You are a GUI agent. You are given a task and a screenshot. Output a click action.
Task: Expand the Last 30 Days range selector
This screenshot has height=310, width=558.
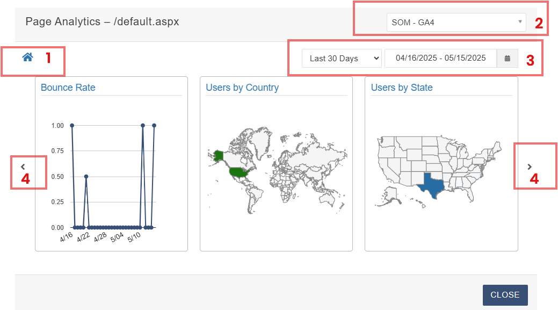click(x=341, y=59)
